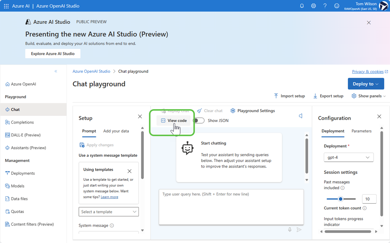Click the chat area scroll up arrow
The height and width of the screenshot is (243, 390).
tap(307, 135)
